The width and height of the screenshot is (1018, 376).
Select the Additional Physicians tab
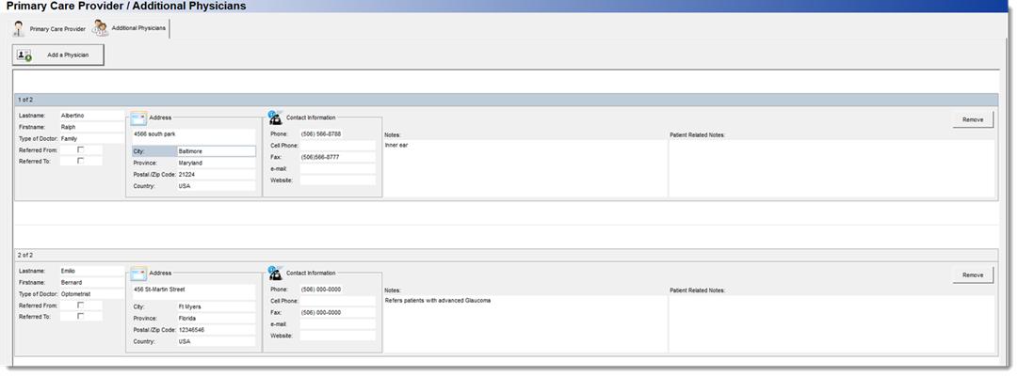130,28
